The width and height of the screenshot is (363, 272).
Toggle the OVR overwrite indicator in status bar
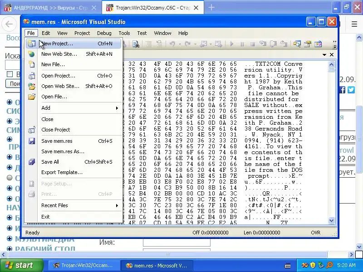coord(315,233)
